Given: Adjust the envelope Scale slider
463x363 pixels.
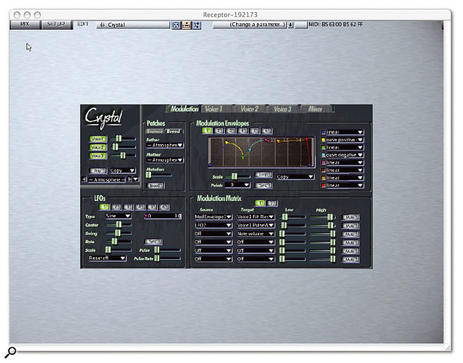Looking at the screenshot, I should (238, 176).
